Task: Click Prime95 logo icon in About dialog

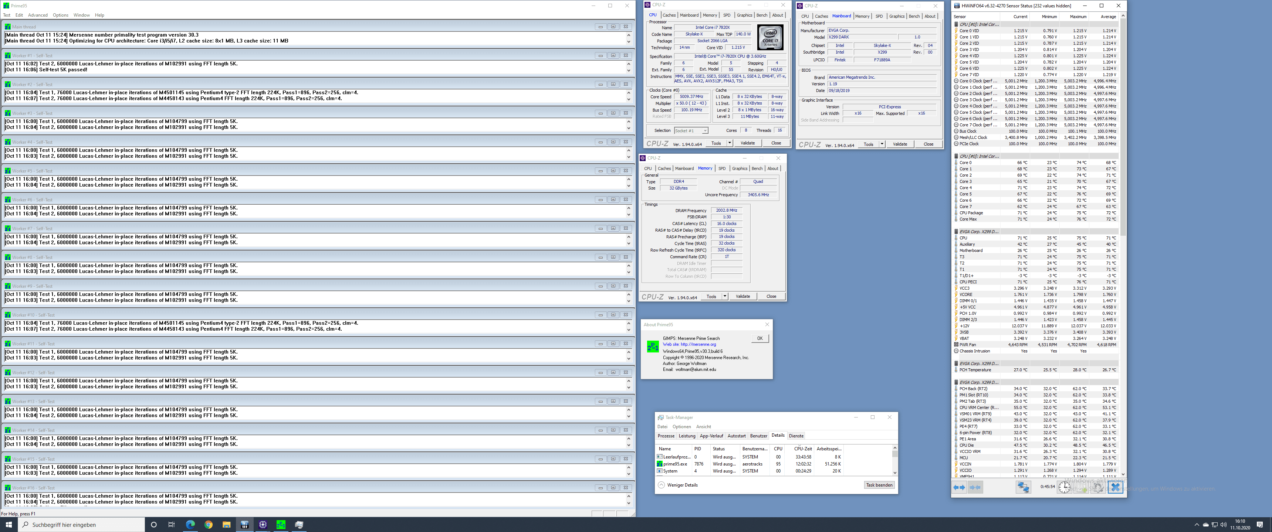Action: click(652, 347)
